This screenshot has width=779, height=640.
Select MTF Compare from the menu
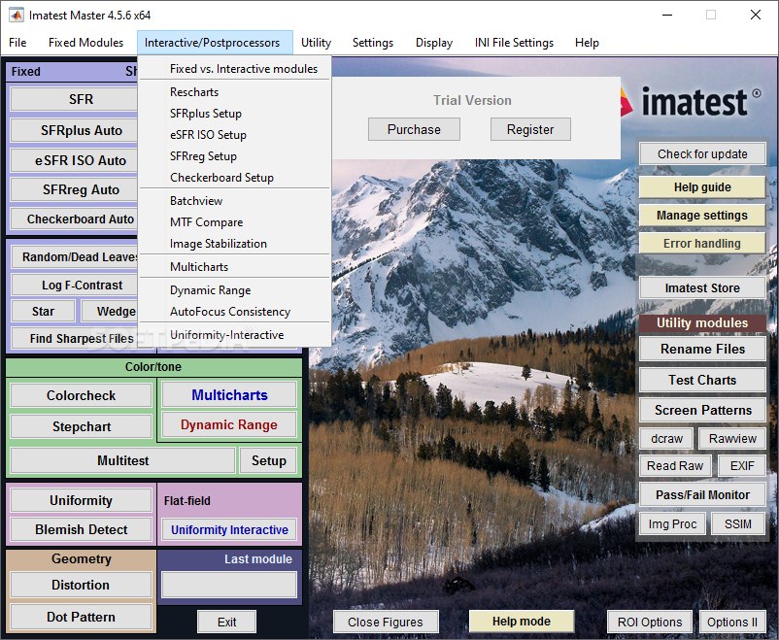click(234, 222)
